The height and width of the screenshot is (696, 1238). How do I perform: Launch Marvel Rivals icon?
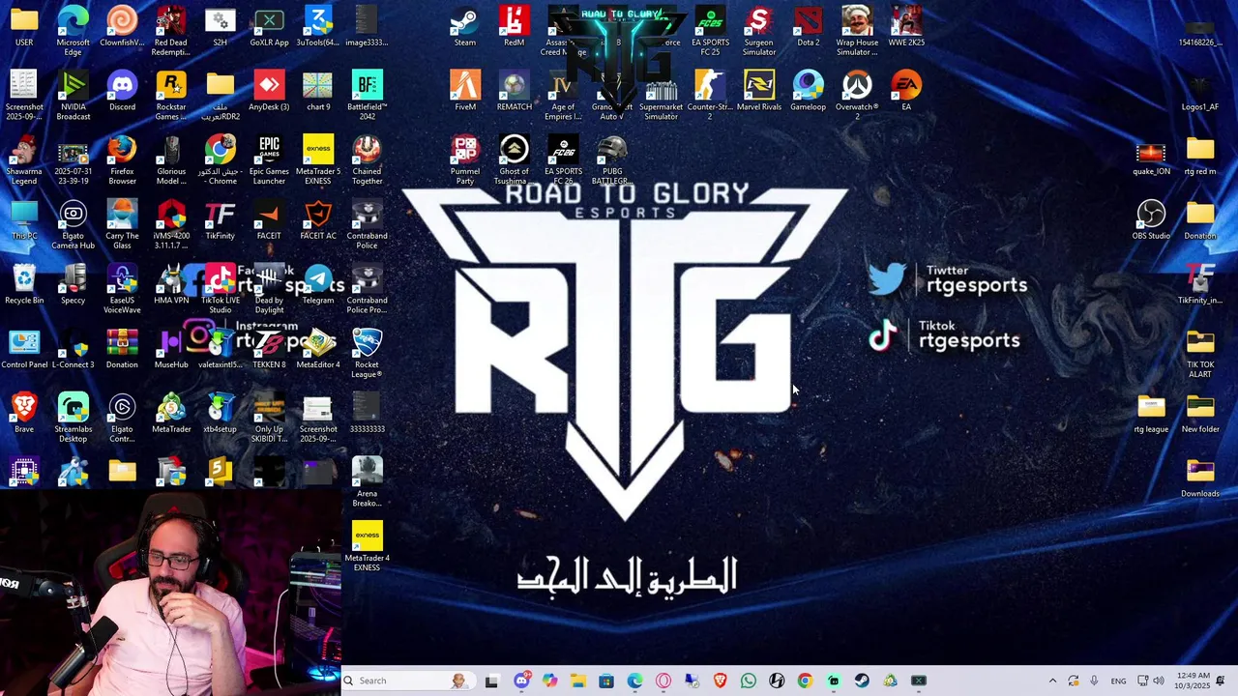[x=758, y=91]
